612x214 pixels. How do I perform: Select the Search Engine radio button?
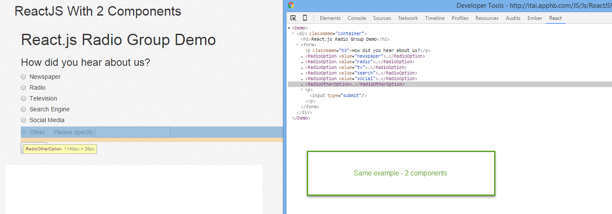(23, 109)
